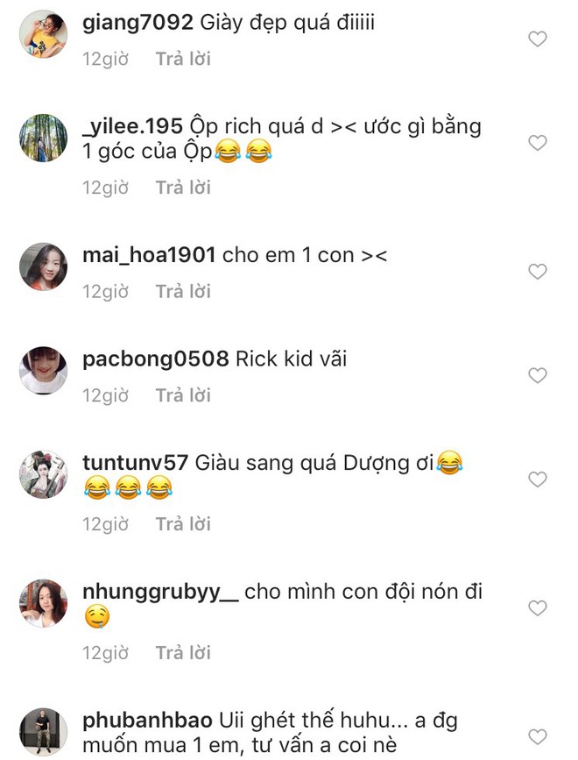Reply to pacbong0508's comment
578x760 pixels.
(183, 395)
